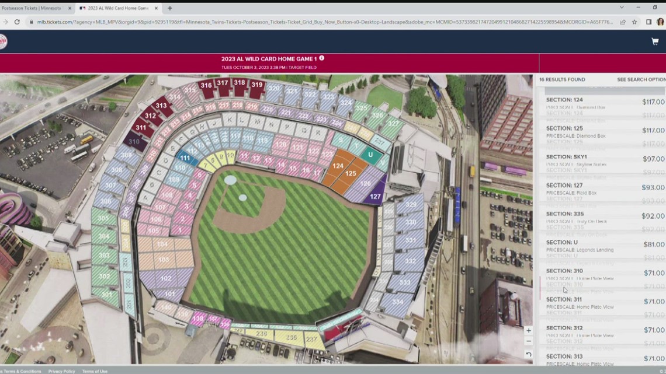Pick section 313 on the seat map
The height and width of the screenshot is (374, 666).
[161, 107]
